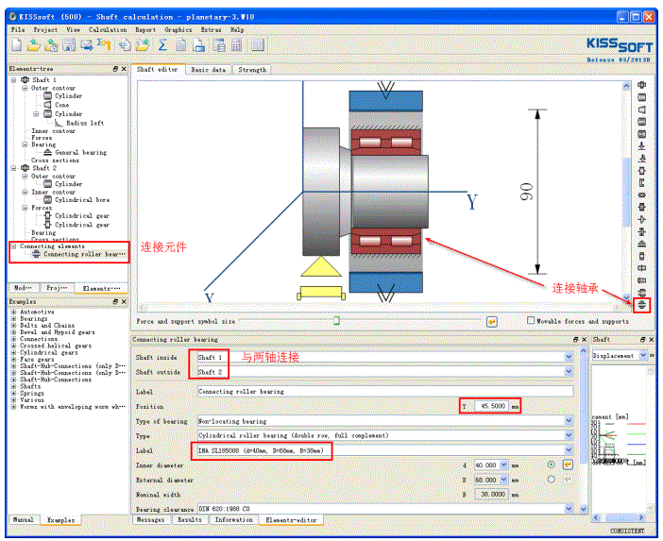663x541 pixels.
Task: Open the bearing Type dropdown
Action: point(569,435)
